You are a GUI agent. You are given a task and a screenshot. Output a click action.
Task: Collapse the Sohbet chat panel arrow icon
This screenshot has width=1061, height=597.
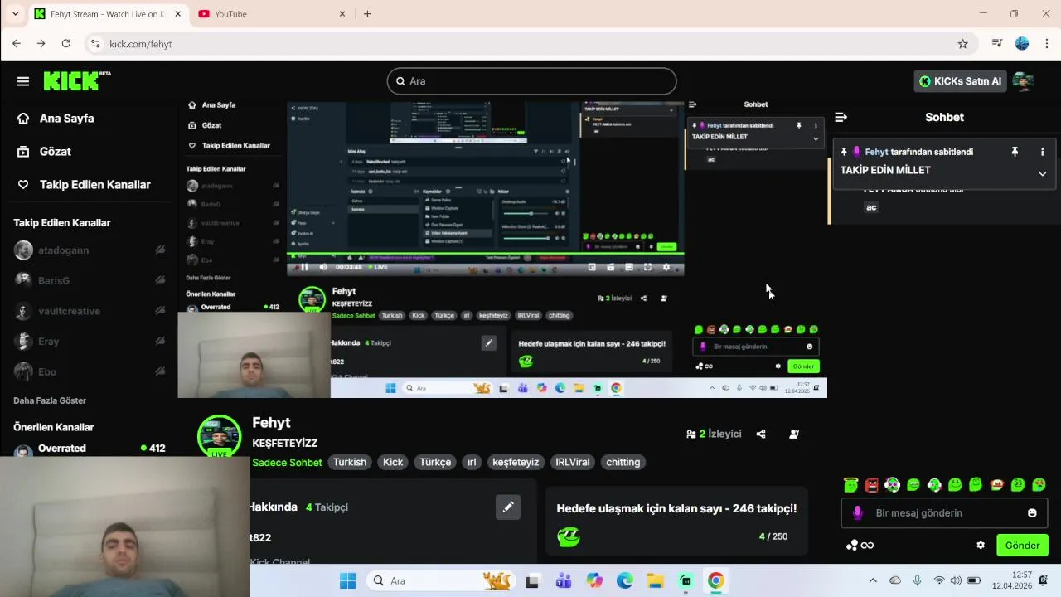841,117
